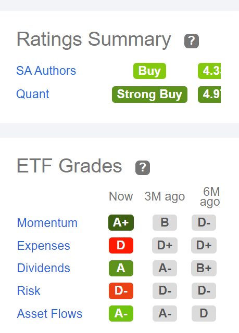
Task: Click the Ratings Summary help question-mark icon
Action: pyautogui.click(x=192, y=41)
